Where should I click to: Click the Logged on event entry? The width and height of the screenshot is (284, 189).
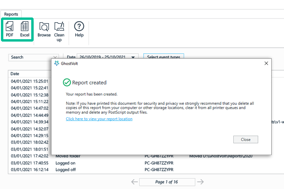(x=65, y=163)
